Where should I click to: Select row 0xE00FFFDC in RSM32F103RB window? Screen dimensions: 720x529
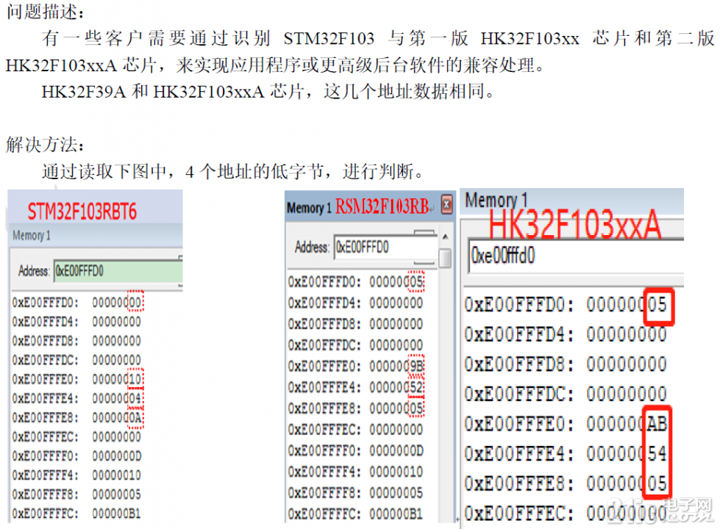pos(356,345)
